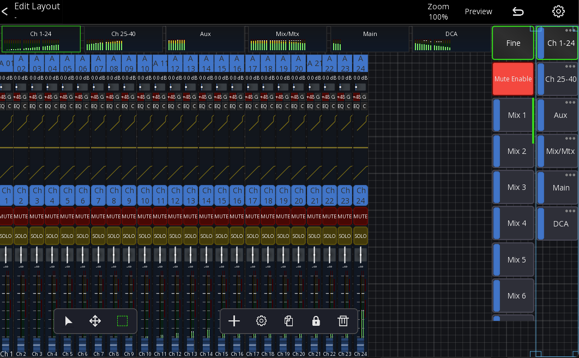579x358 pixels.
Task: Undo the last layout edit
Action: coord(518,12)
